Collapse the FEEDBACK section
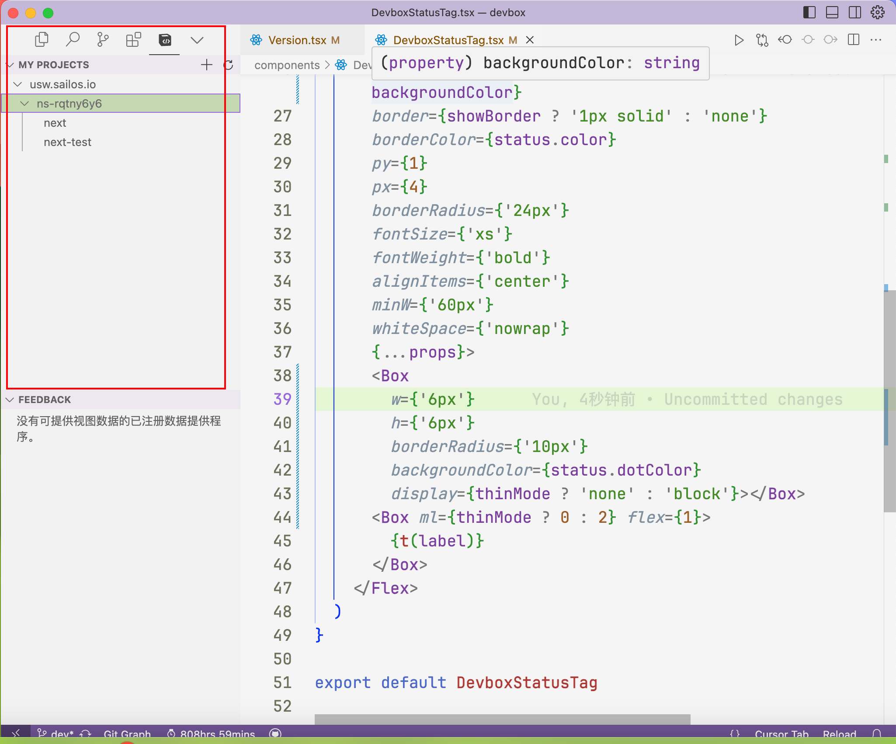Image resolution: width=896 pixels, height=744 pixels. point(10,400)
